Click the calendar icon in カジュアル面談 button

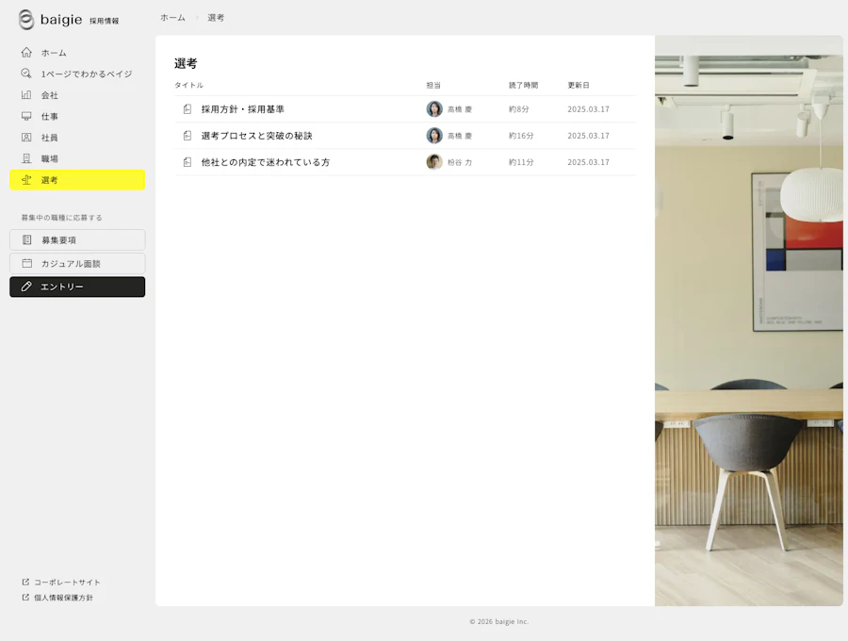[26, 263]
